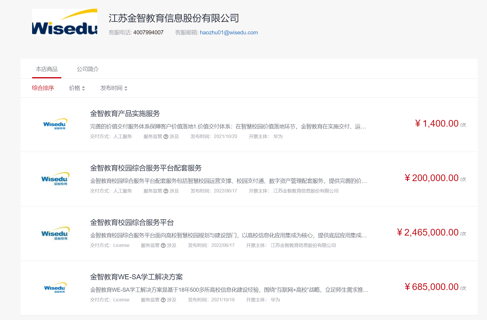Click 服务监管 help icon for 金智教育产品实施服务

pyautogui.click(x=166, y=137)
